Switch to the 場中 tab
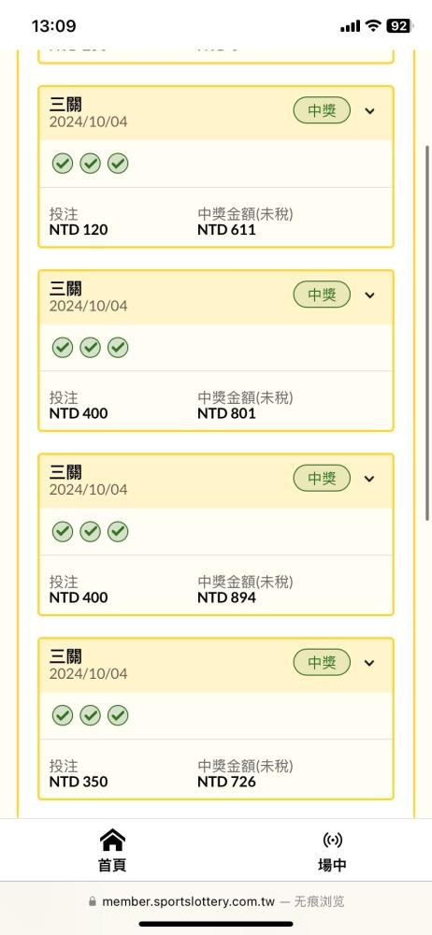432x935 pixels. 332,851
